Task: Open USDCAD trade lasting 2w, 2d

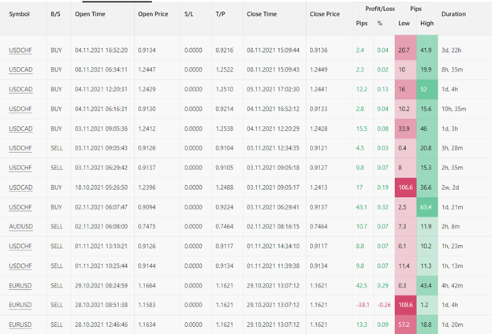Action: 20,187
